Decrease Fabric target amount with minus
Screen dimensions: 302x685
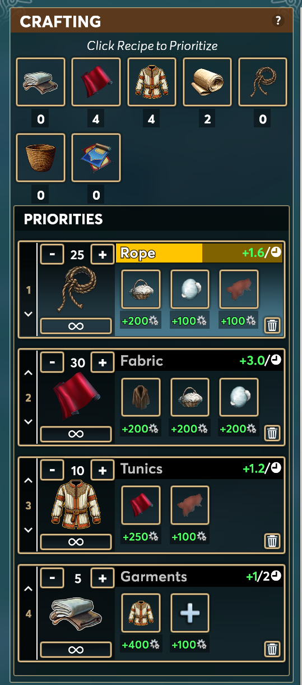[52, 362]
